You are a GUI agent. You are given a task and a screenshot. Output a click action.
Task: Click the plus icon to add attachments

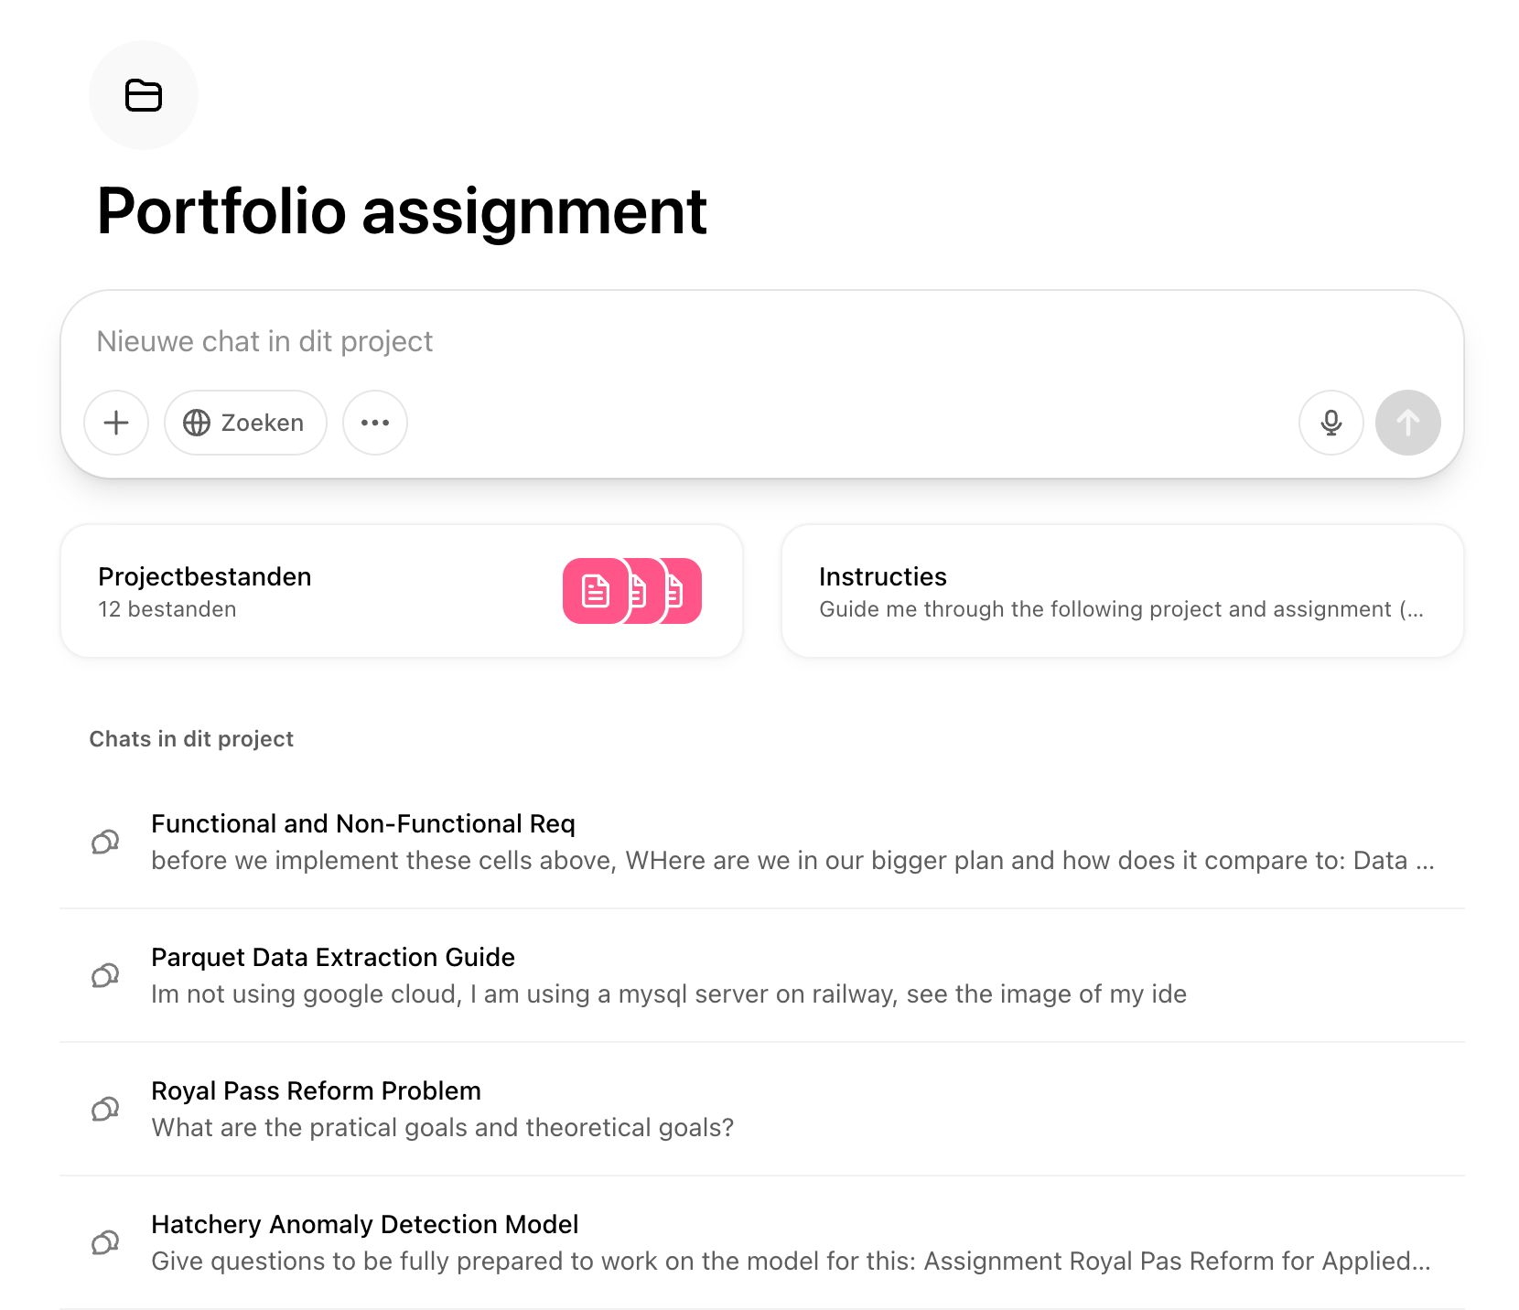click(x=116, y=423)
